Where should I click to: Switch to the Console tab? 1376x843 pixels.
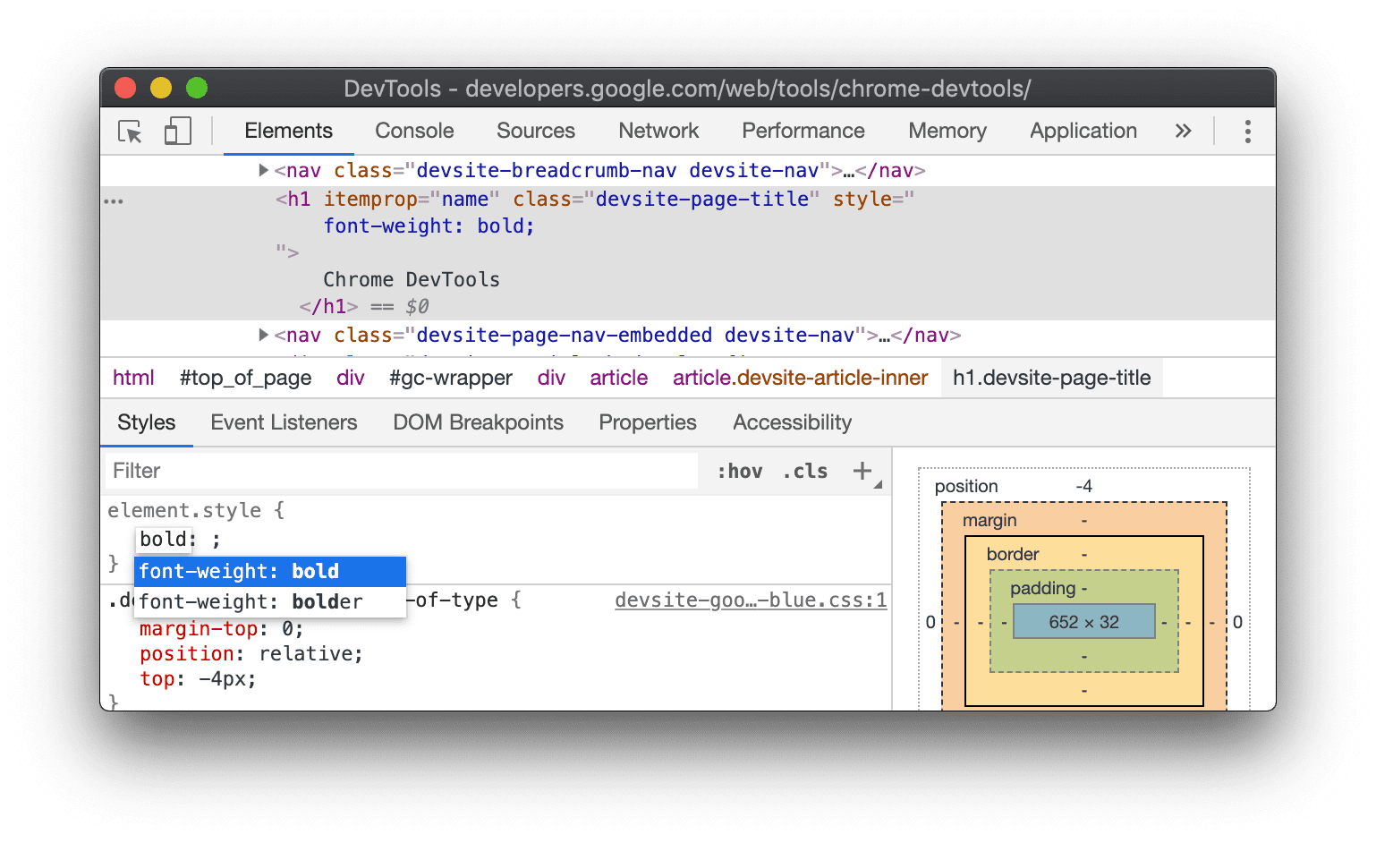pyautogui.click(x=413, y=131)
